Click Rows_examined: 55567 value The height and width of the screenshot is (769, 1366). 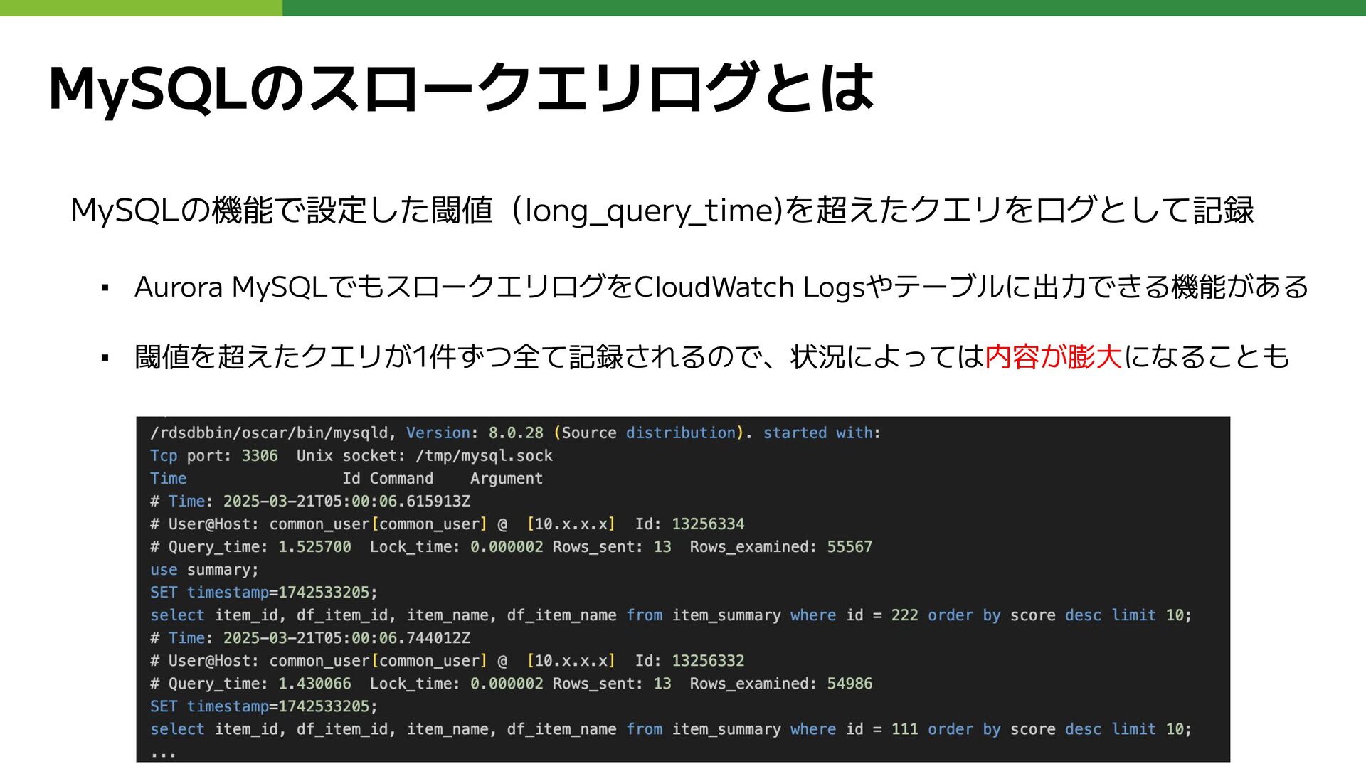point(849,547)
